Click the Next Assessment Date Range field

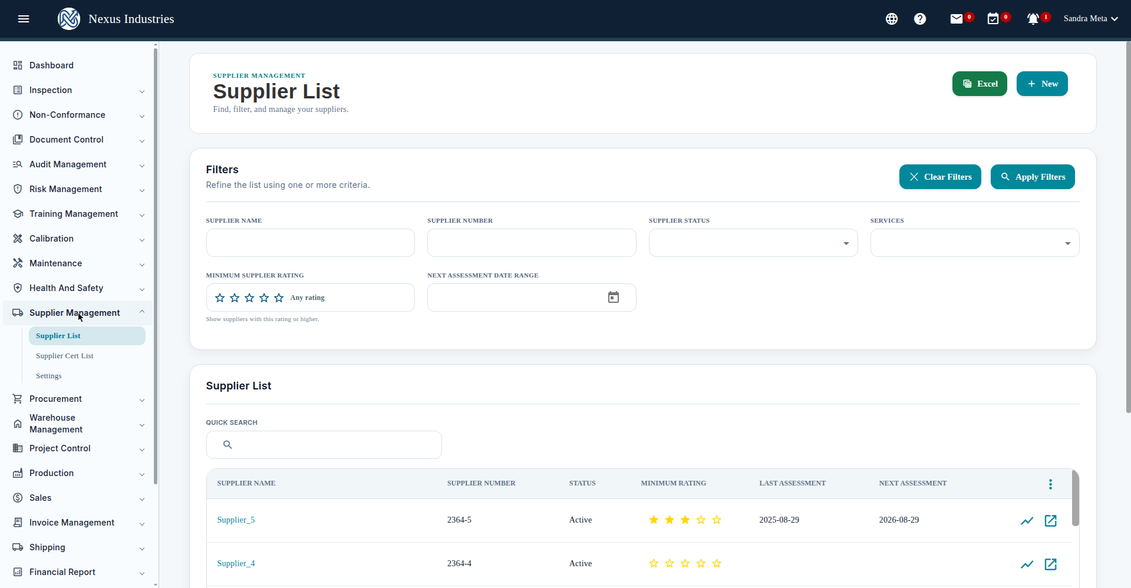532,298
